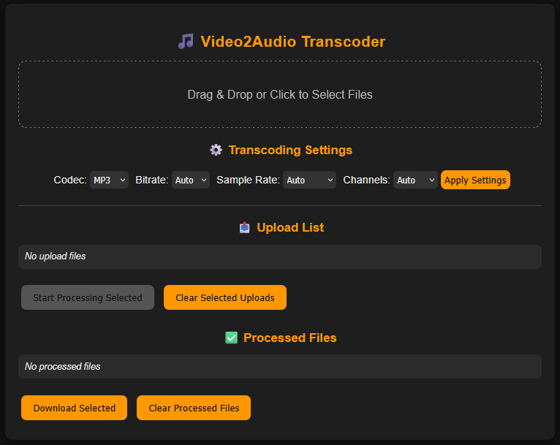Click the drag and drop file selection area

coord(280,94)
